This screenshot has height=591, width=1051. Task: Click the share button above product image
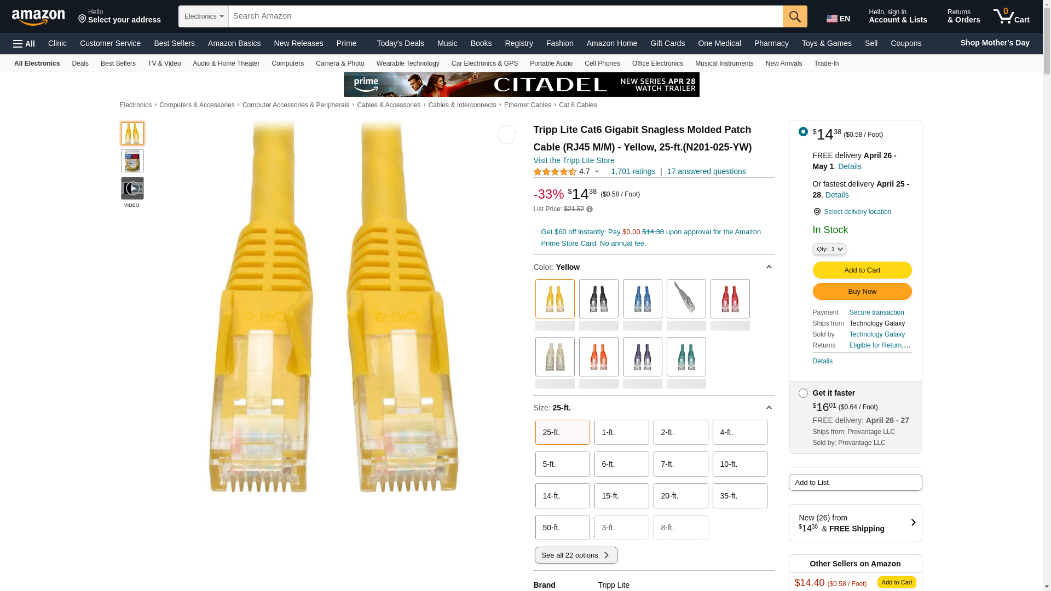[x=507, y=135]
